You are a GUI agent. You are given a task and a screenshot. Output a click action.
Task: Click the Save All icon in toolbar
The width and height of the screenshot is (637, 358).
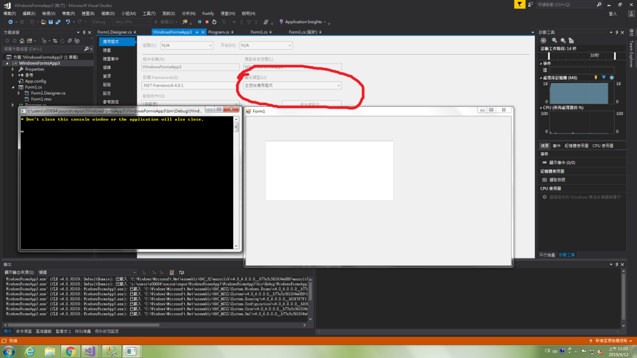click(58, 22)
